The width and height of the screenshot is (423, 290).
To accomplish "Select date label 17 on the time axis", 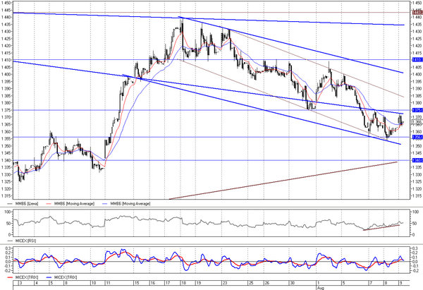I will pyautogui.click(x=168, y=283).
